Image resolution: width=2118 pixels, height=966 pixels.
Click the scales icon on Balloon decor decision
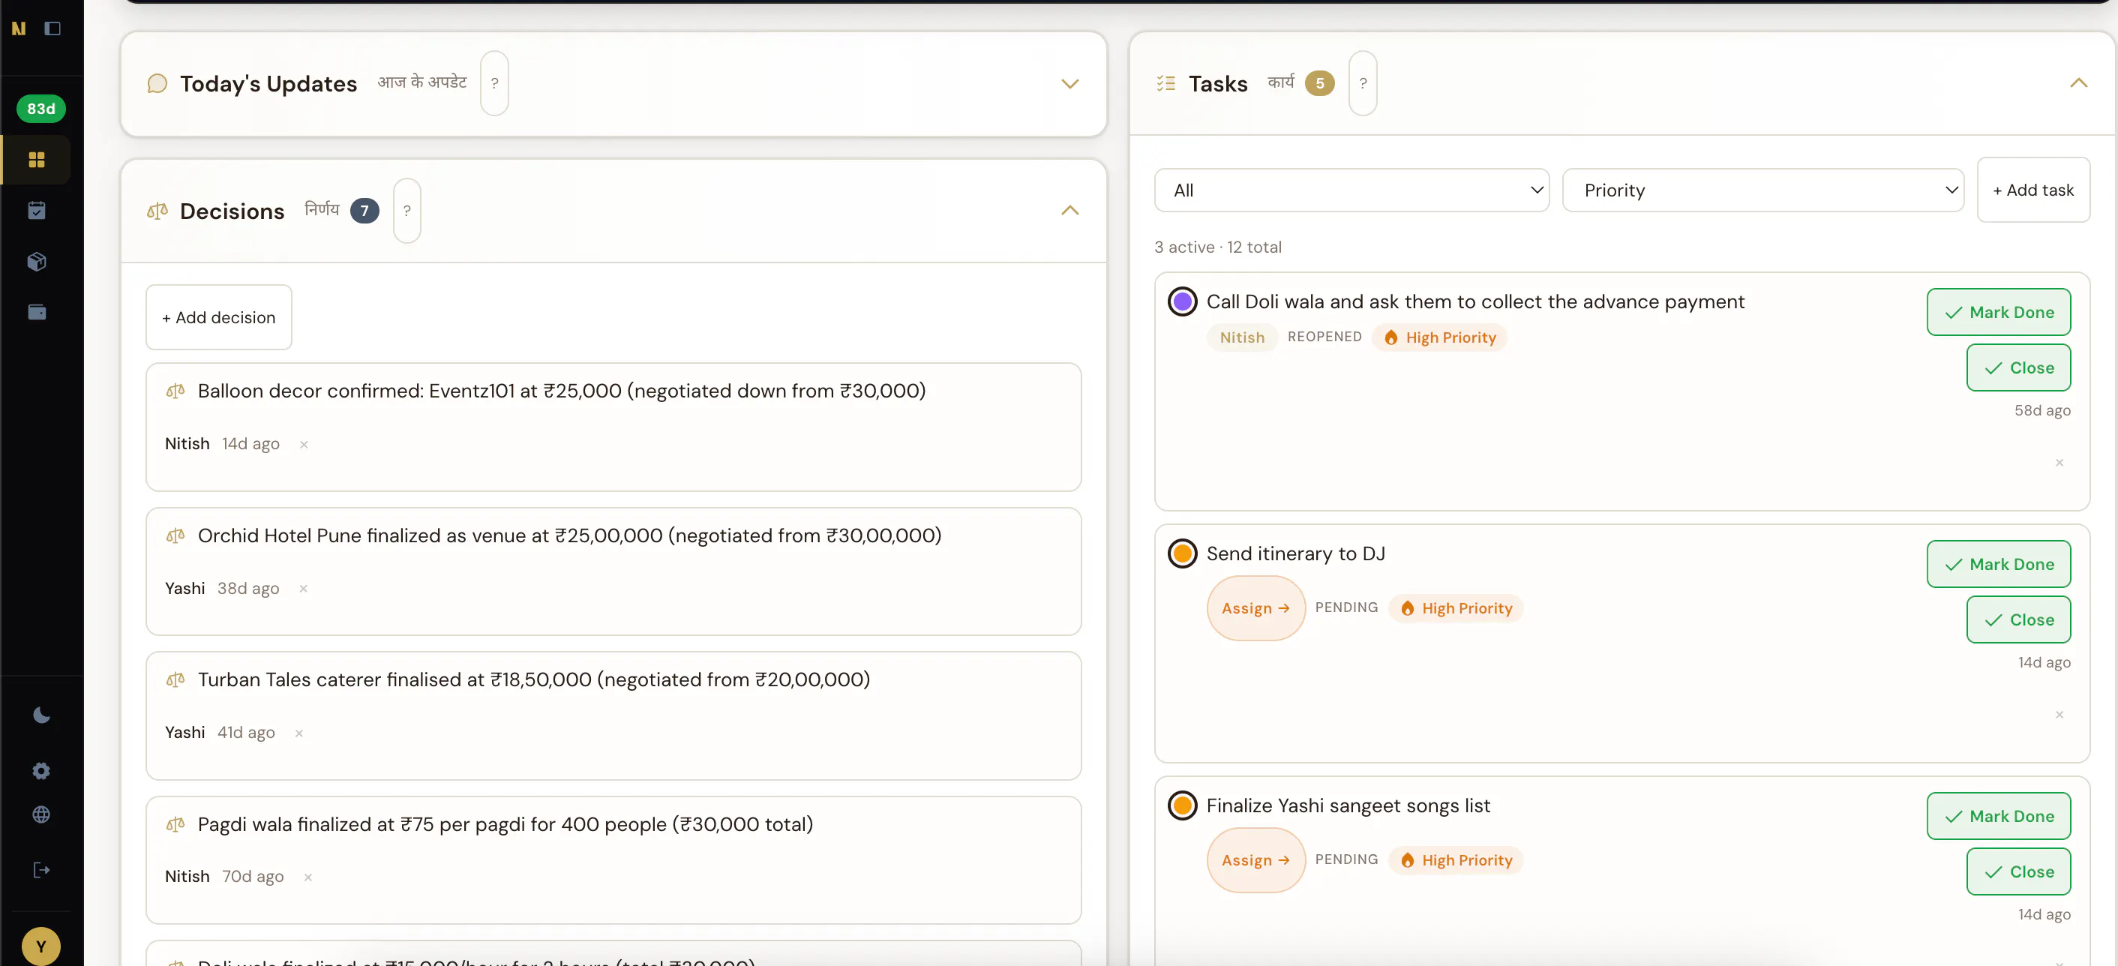pos(175,391)
